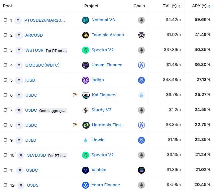
Task: Open the USDS pool link
Action: 33,185
